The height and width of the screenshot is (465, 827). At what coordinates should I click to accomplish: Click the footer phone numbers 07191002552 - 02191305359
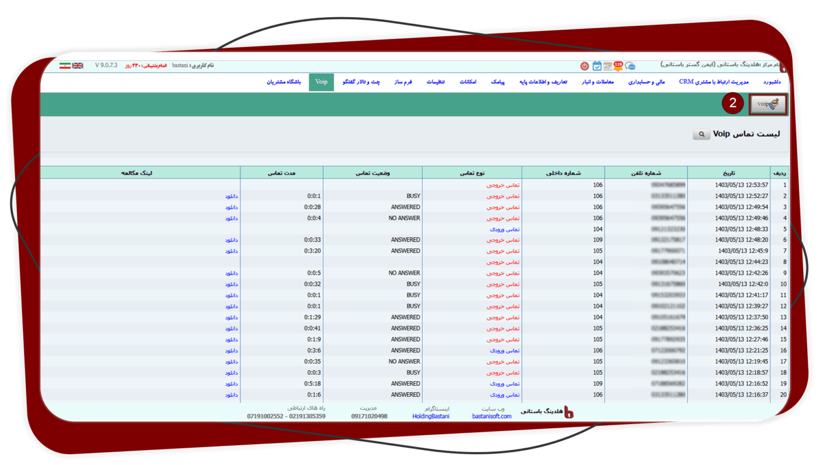coord(286,416)
